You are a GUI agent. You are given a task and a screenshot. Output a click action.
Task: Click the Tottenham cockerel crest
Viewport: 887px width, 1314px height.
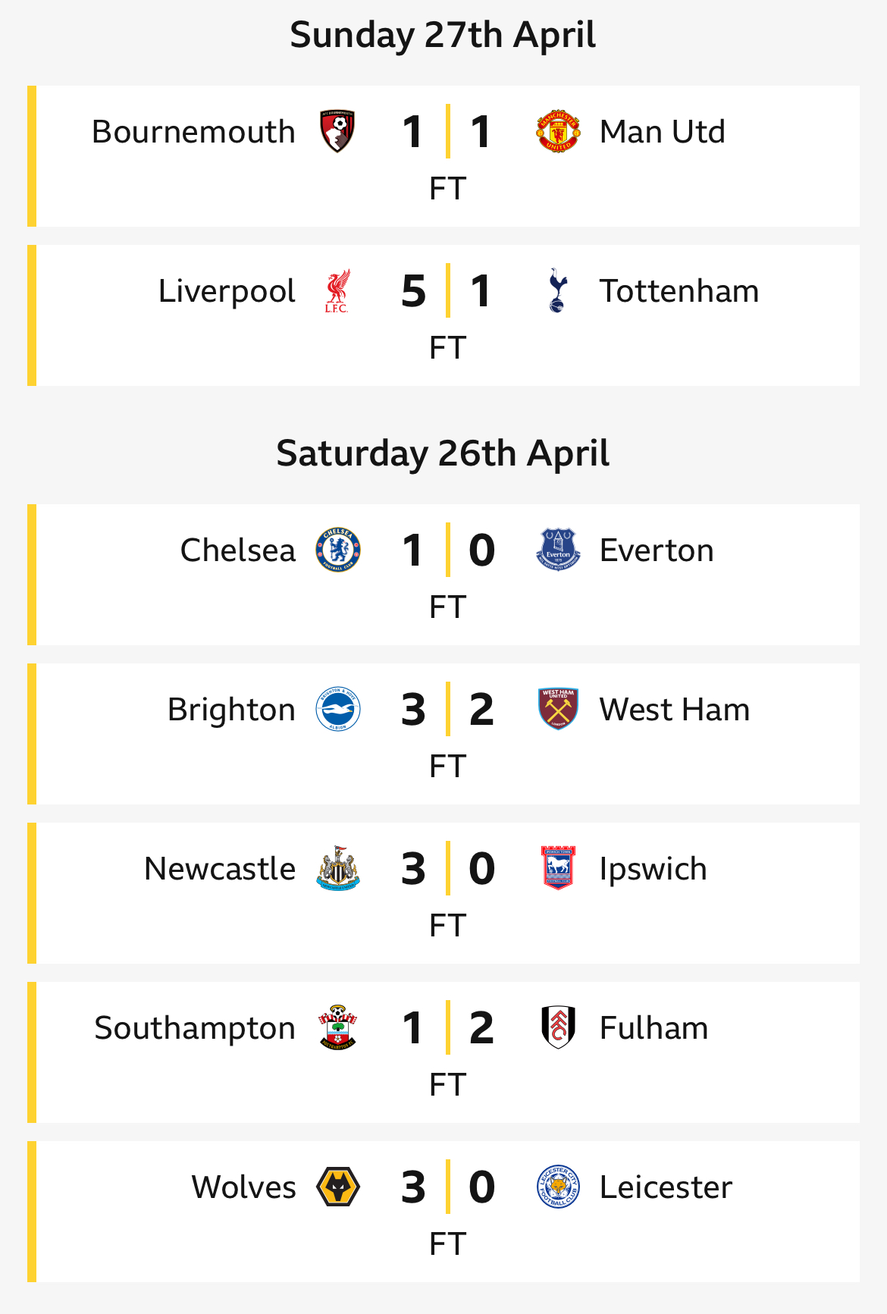[558, 291]
